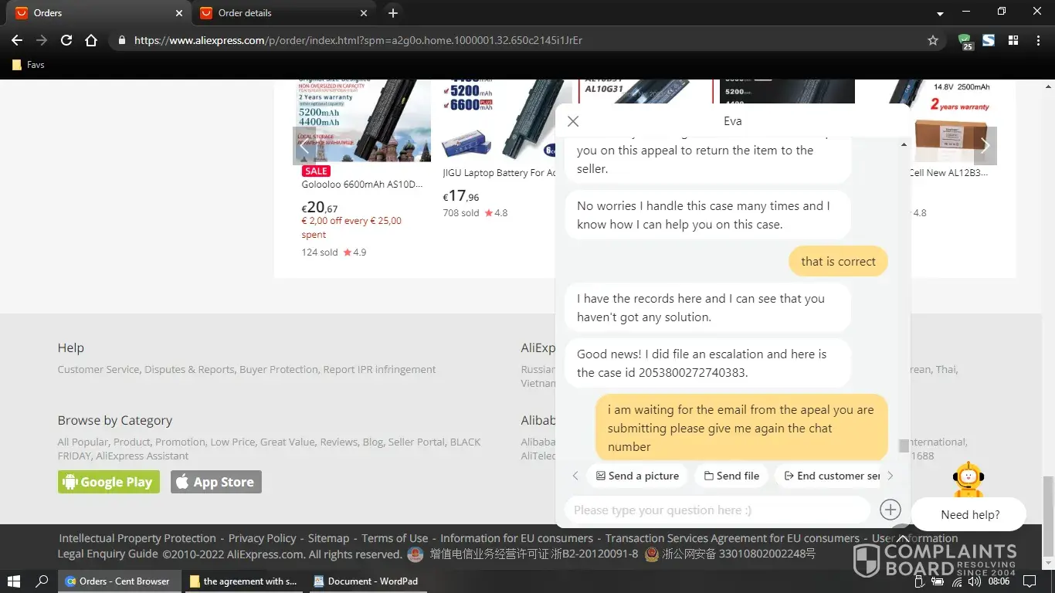Click the plus icon beside chat input

click(x=890, y=510)
